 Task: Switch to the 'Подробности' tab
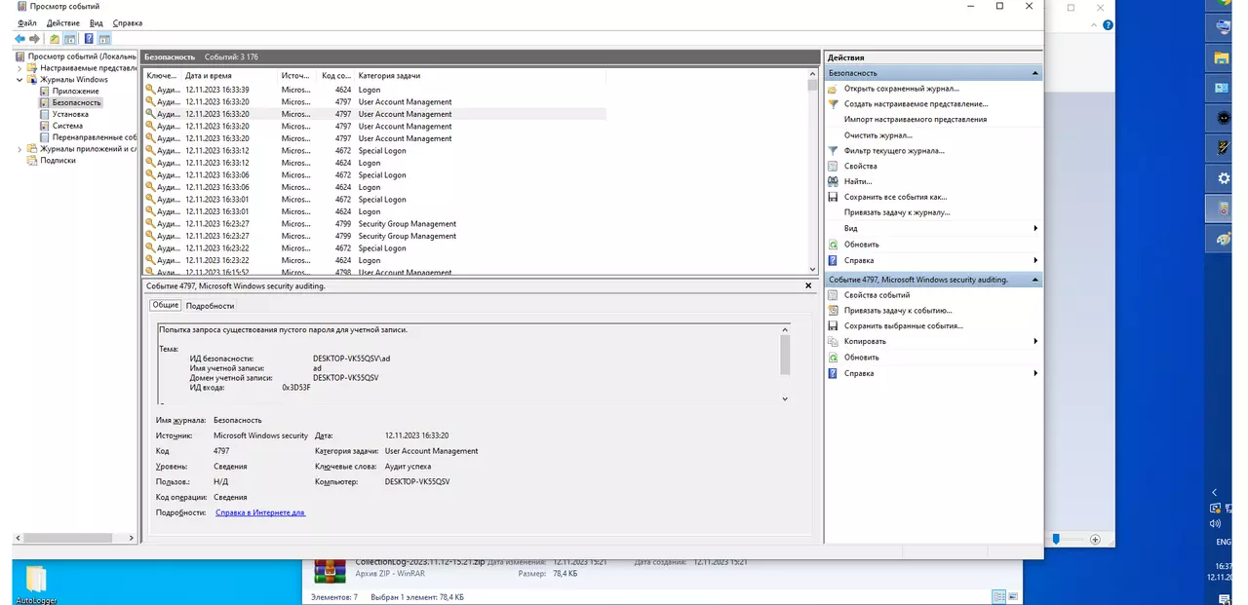pyautogui.click(x=210, y=306)
